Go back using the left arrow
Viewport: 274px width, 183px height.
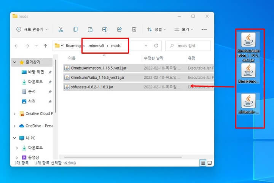[x=16, y=46]
